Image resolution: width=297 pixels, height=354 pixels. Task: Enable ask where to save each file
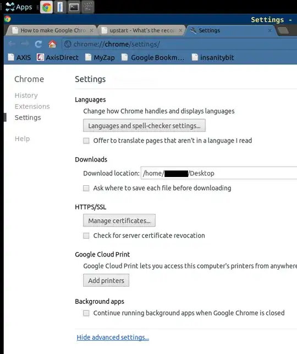tap(86, 188)
